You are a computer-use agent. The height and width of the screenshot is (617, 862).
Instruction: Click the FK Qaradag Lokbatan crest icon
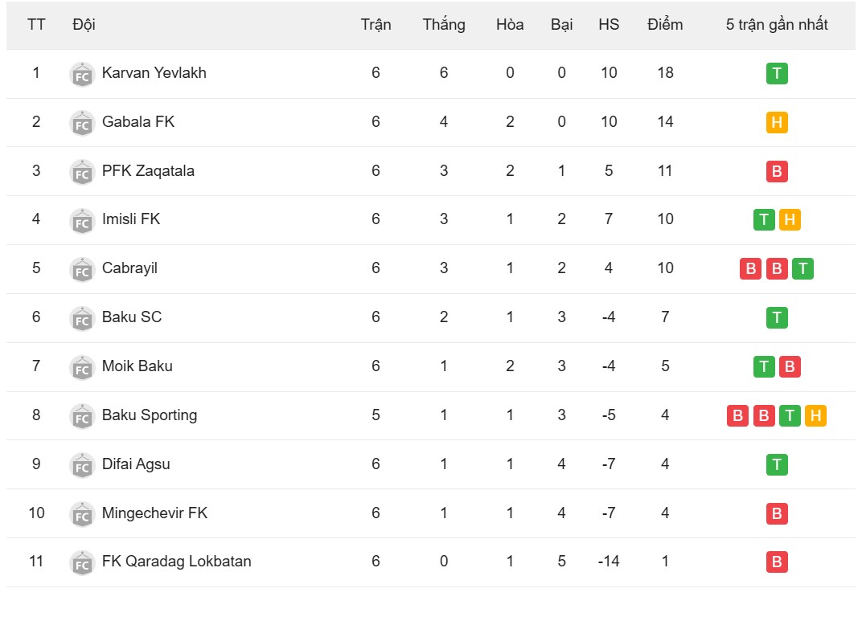(x=82, y=562)
